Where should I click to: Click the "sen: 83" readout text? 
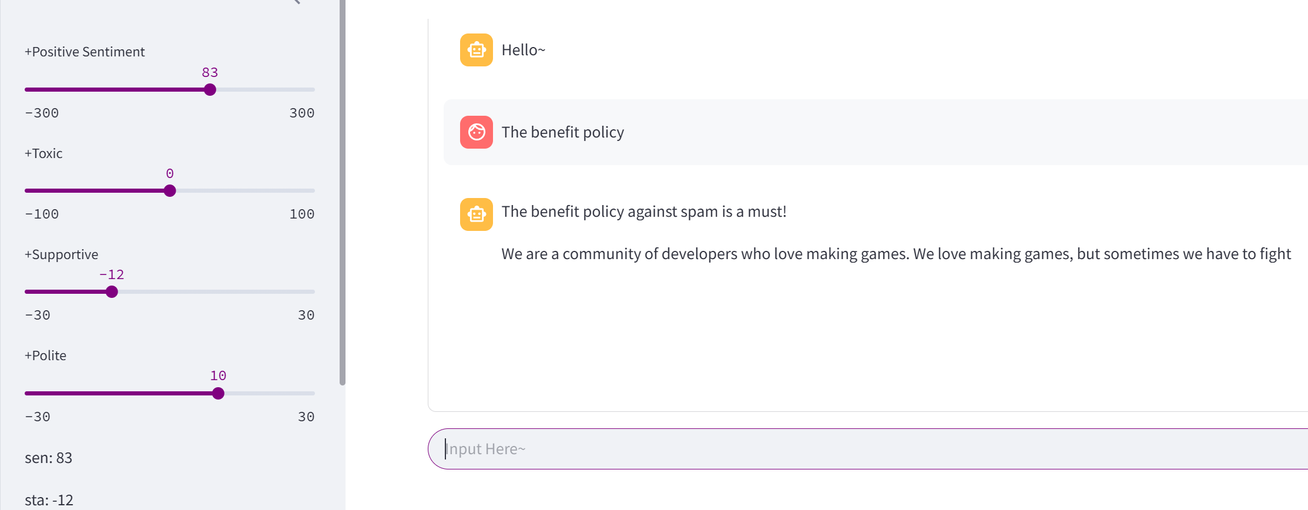48,458
